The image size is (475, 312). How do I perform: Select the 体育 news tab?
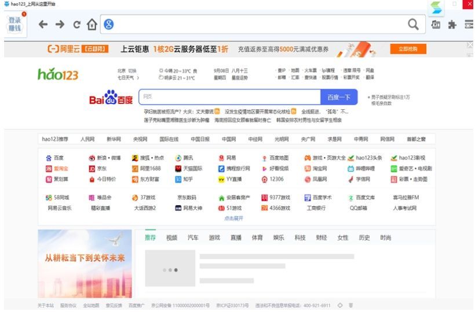[257, 237]
